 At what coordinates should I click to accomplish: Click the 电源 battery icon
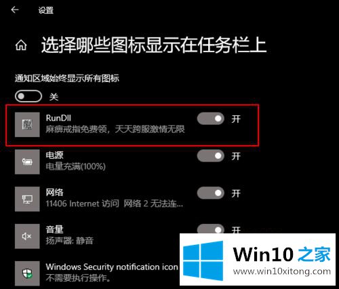click(x=27, y=161)
